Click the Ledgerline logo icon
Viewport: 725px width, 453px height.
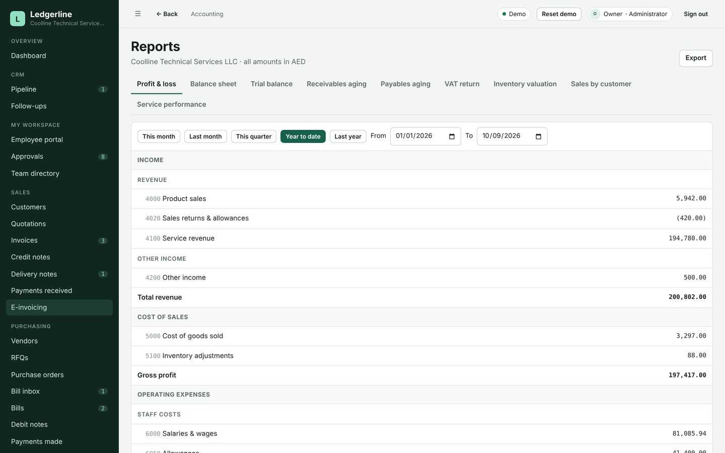click(18, 19)
